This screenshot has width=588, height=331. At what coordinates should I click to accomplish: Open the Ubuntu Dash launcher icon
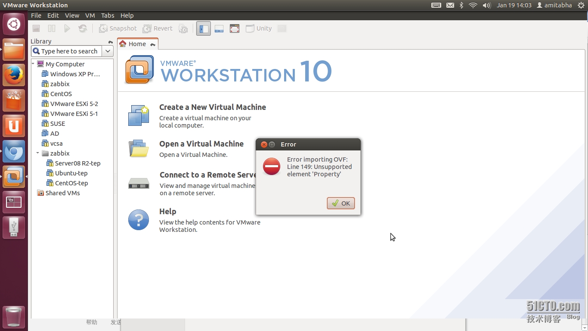(x=14, y=25)
